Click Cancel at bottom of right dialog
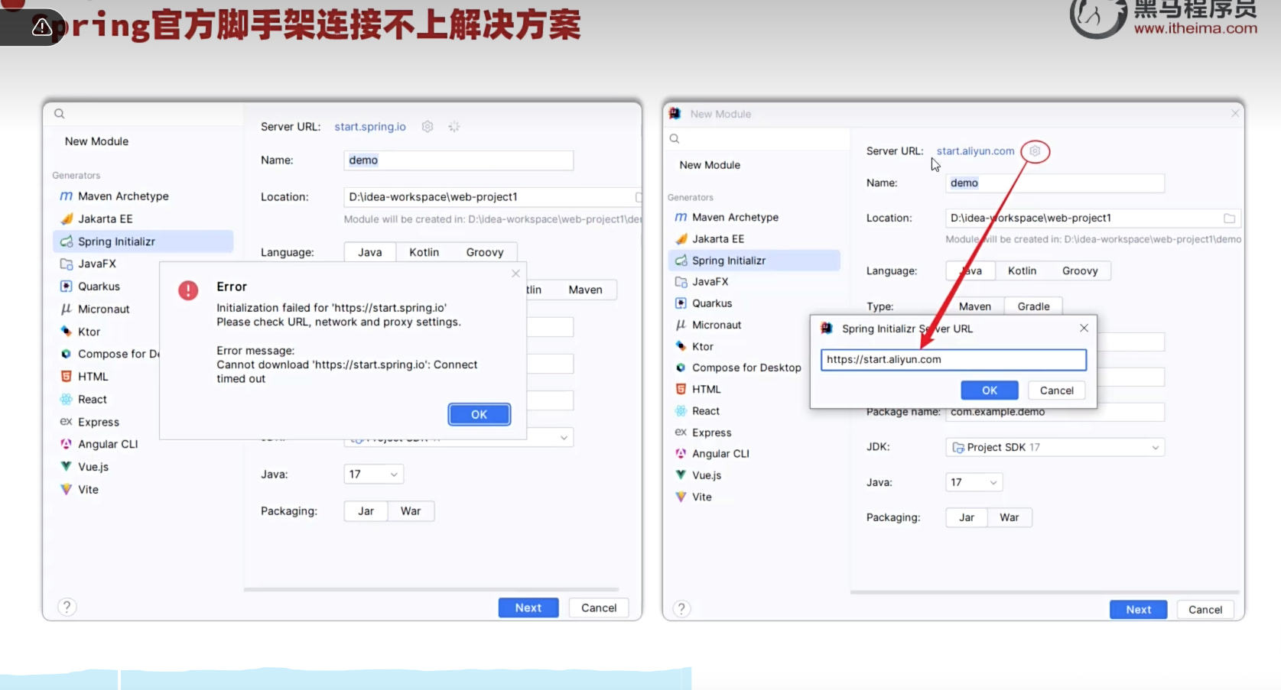Screen dimensions: 1281x690 [x=1205, y=610]
